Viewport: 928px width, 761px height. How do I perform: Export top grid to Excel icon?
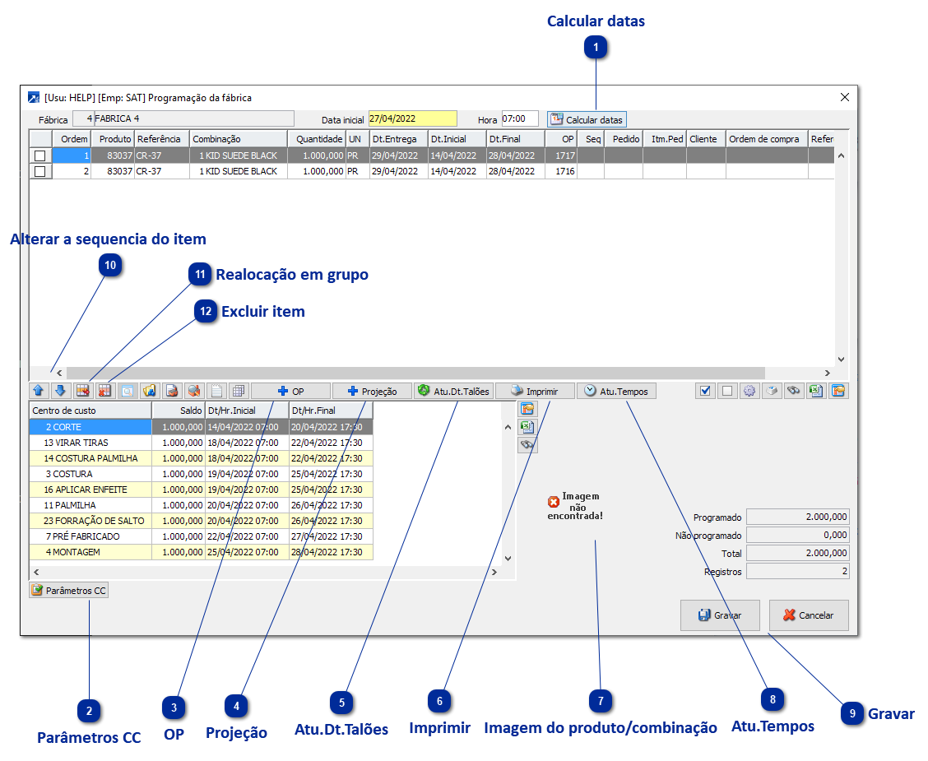pyautogui.click(x=816, y=391)
